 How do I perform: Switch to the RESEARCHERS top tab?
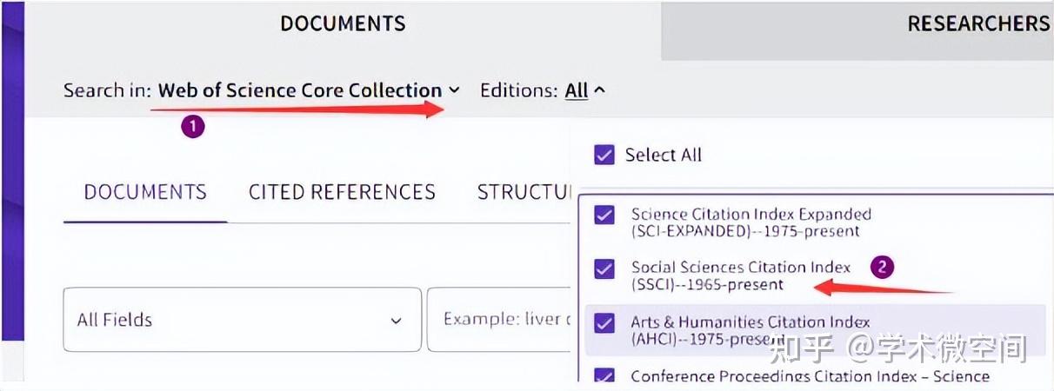pyautogui.click(x=978, y=23)
